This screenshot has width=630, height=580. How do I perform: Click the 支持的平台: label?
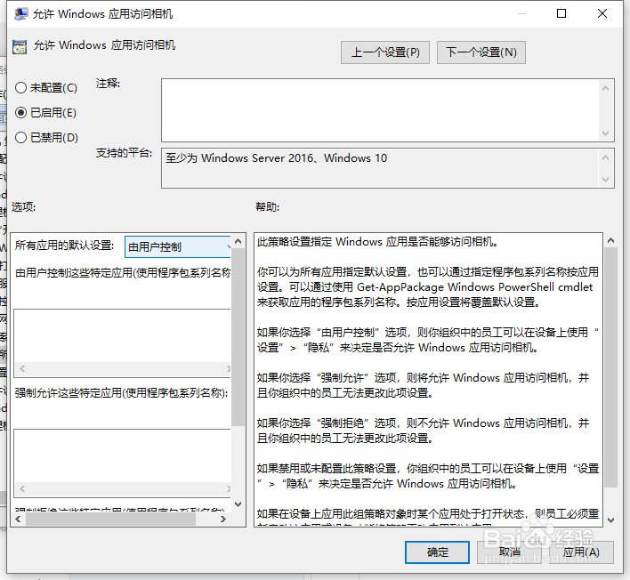tap(124, 153)
